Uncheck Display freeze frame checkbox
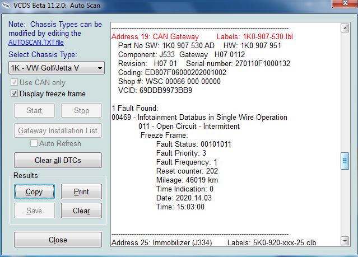The width and height of the screenshot is (358, 257). (14, 94)
